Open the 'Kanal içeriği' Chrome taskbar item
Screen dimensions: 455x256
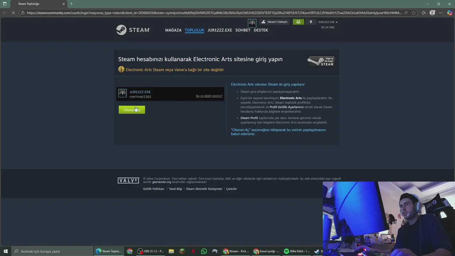point(266,251)
